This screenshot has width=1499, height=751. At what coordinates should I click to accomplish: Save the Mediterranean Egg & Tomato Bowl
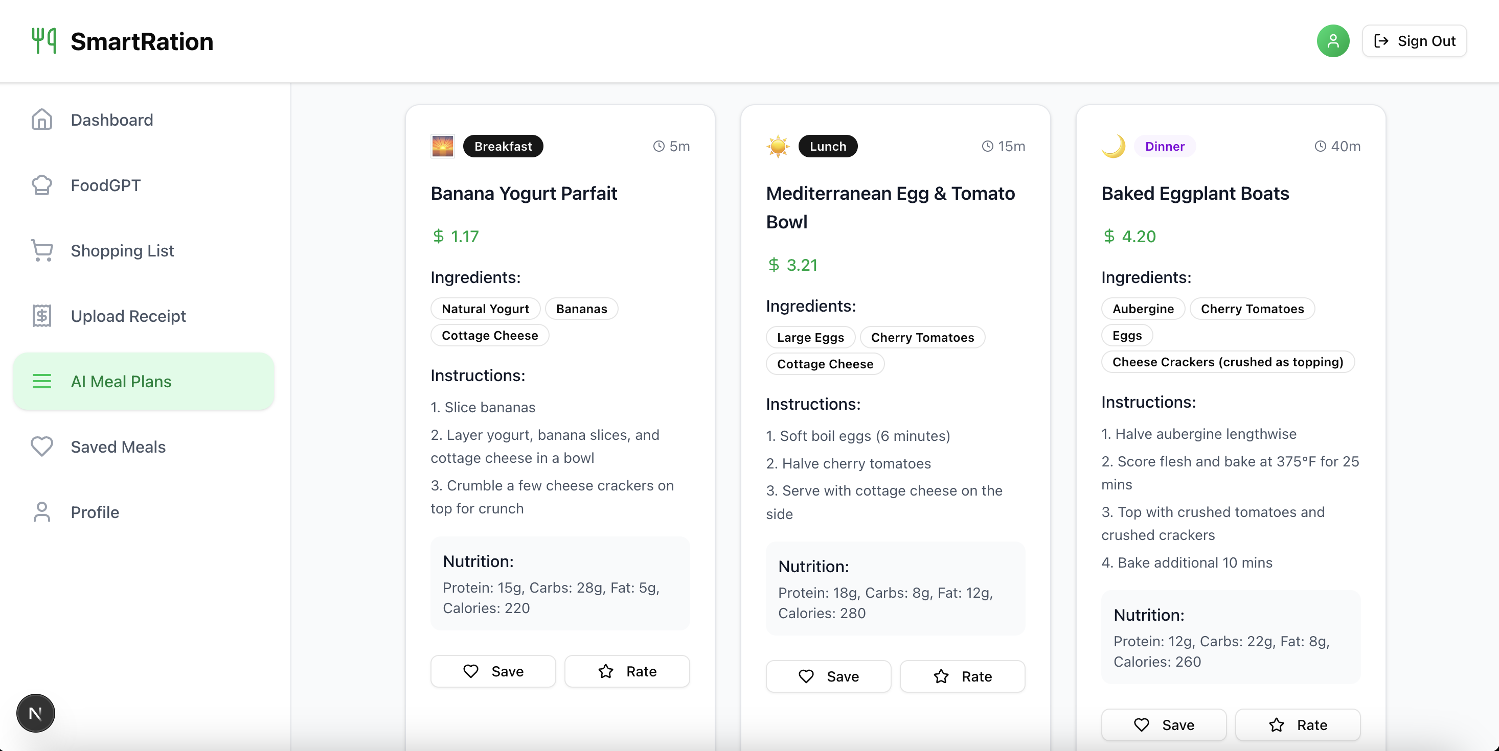828,676
